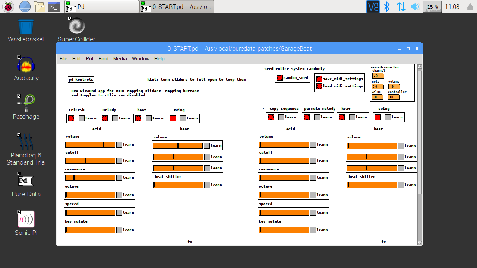Toggle the left swing red square
Screen dimensions: 477x268
[173, 118]
